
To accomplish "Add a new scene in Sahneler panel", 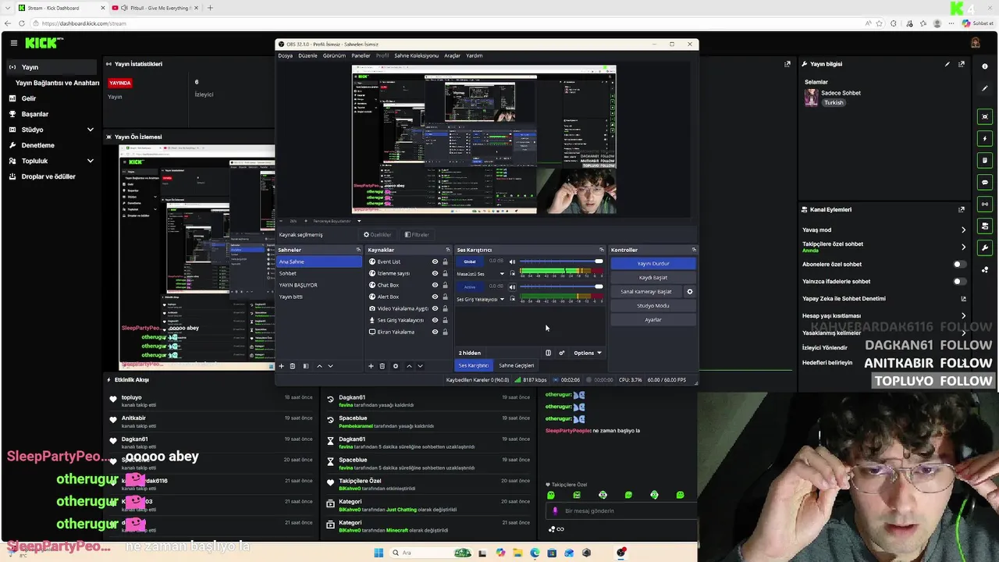I will [281, 366].
